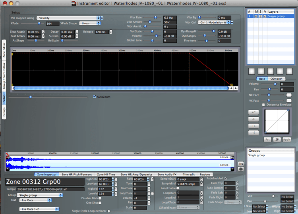The height and width of the screenshot is (214, 298).
Task: Switch to Zone HR Pitch/Formant tab
Action: [x=77, y=175]
